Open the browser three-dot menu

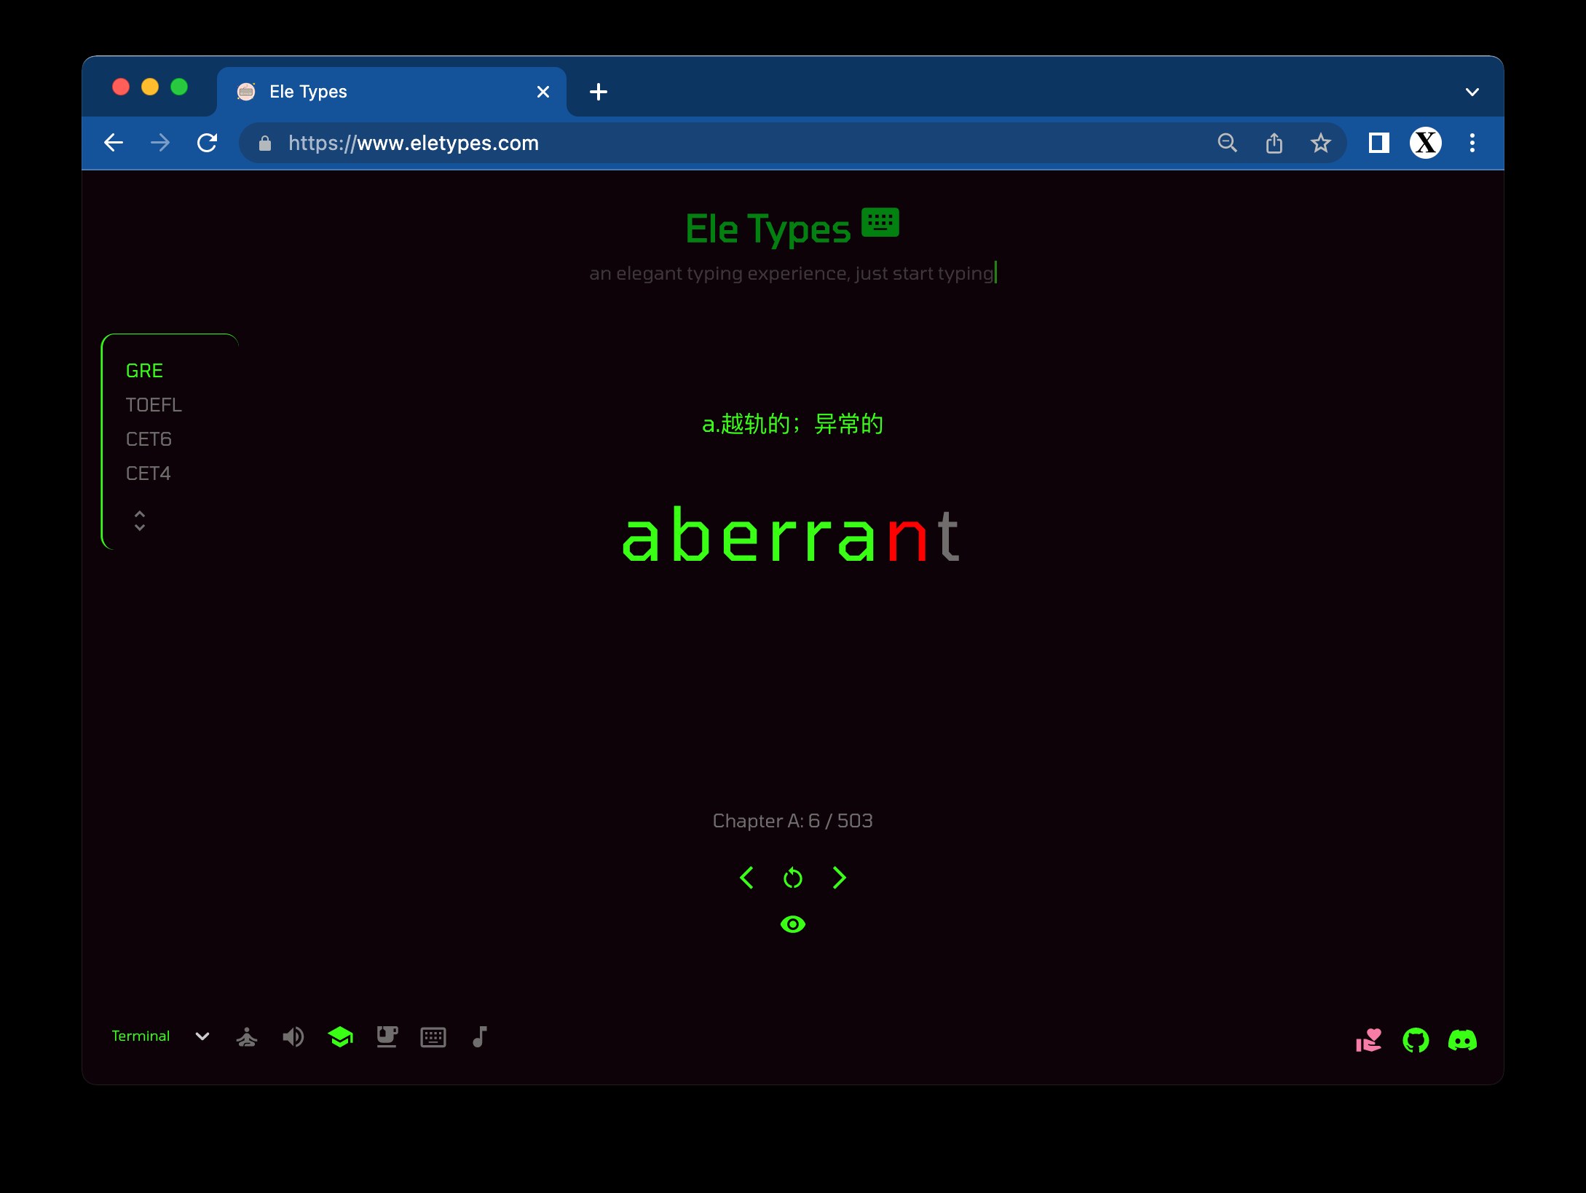point(1472,143)
